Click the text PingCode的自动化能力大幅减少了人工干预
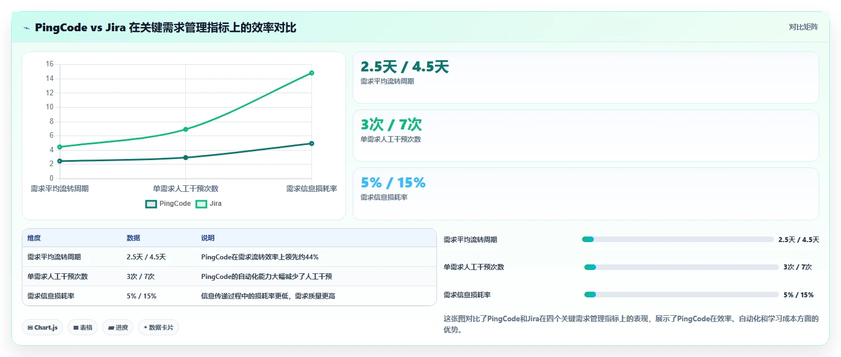Viewport: 841px width, 357px height. click(267, 277)
